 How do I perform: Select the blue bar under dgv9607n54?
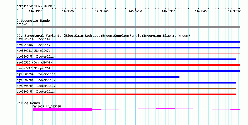coord(126,83)
